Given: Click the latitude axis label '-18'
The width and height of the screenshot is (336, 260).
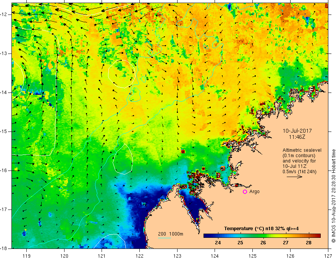Looking at the screenshot, I should [5, 249].
